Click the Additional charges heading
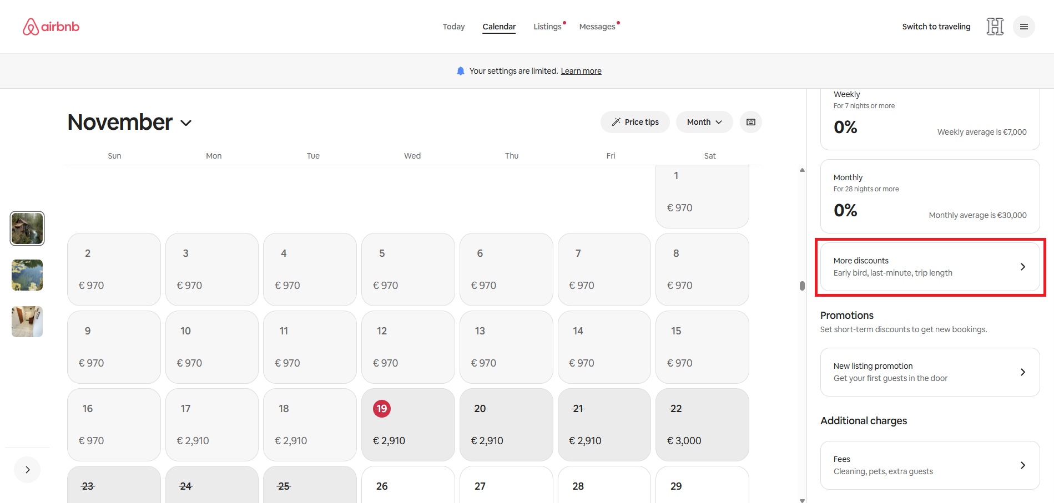 click(864, 420)
